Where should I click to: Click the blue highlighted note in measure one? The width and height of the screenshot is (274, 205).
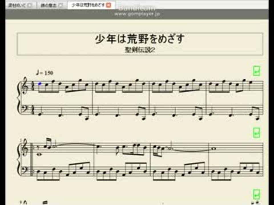point(40,84)
